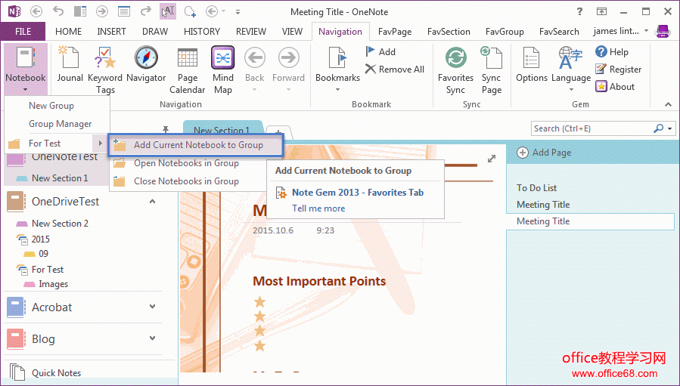
Task: Click the Journal icon
Action: point(70,65)
